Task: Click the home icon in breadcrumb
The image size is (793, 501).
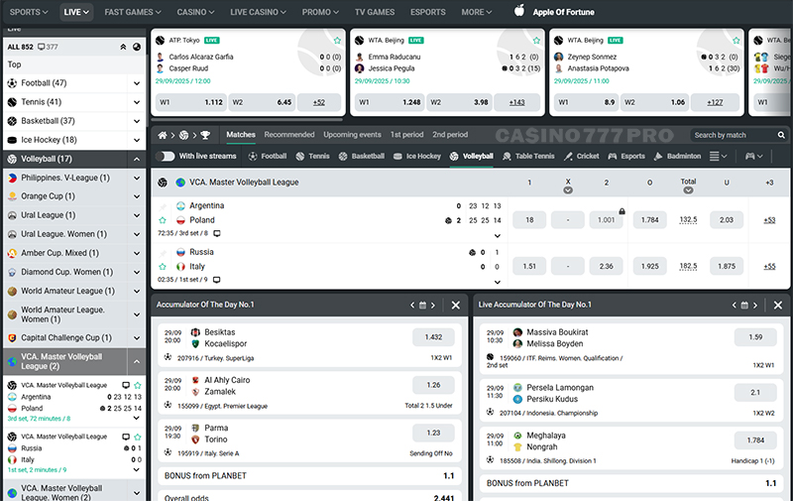Action: (x=163, y=135)
